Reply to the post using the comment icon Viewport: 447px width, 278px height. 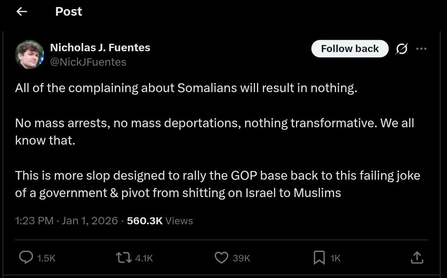click(x=26, y=258)
